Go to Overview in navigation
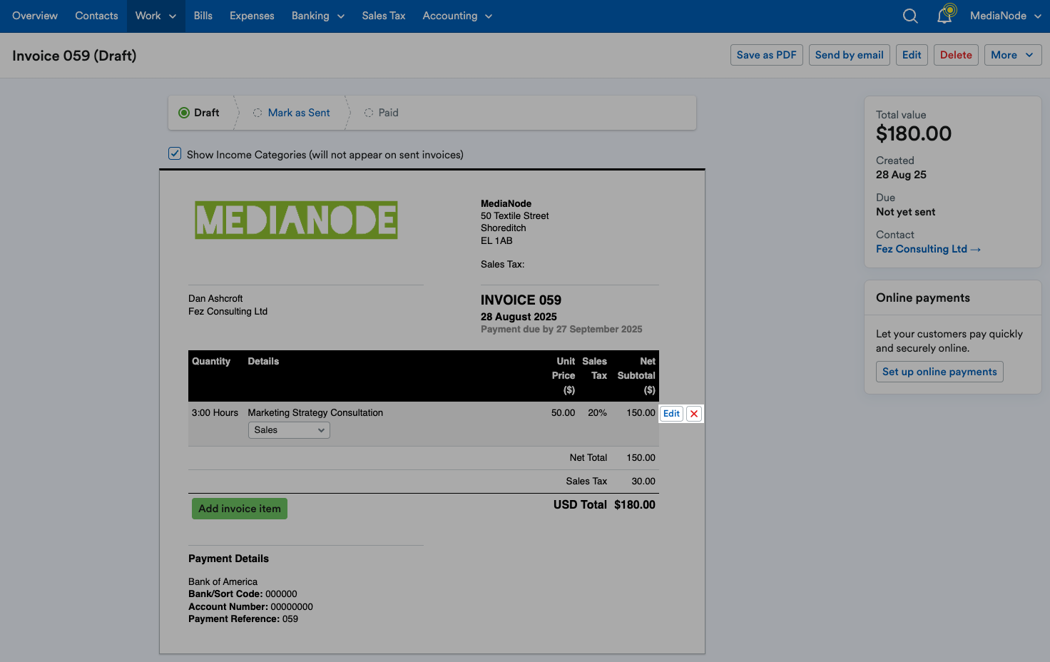 (35, 16)
